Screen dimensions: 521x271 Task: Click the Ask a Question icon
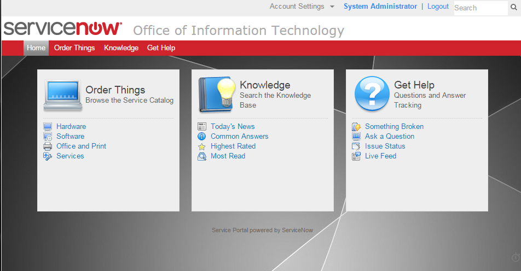coord(356,137)
